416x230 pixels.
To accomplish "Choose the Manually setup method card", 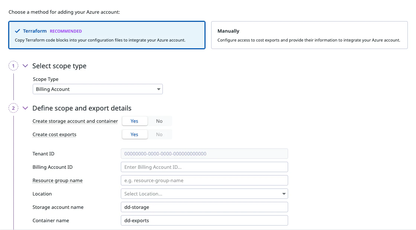I will pos(309,35).
